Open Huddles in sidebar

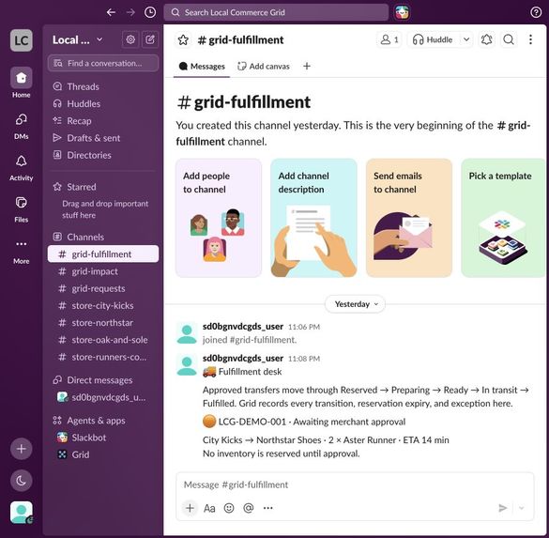point(103,103)
